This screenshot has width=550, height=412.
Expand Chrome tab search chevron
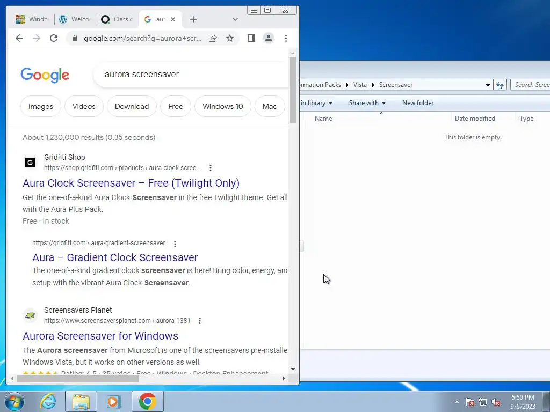click(x=235, y=20)
